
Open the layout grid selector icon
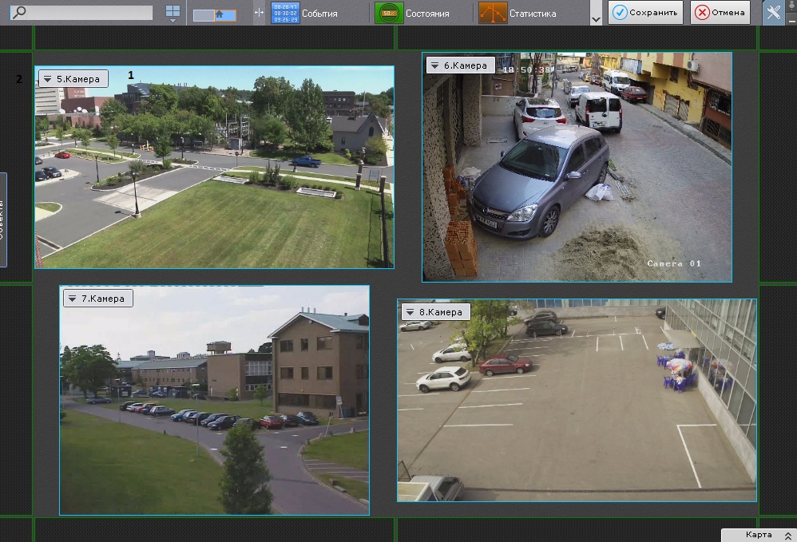point(172,13)
